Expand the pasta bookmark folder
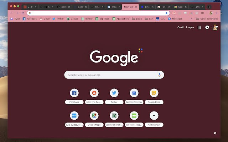Image resolution: width=228 pixels, height=142 pixels. (x=137, y=19)
